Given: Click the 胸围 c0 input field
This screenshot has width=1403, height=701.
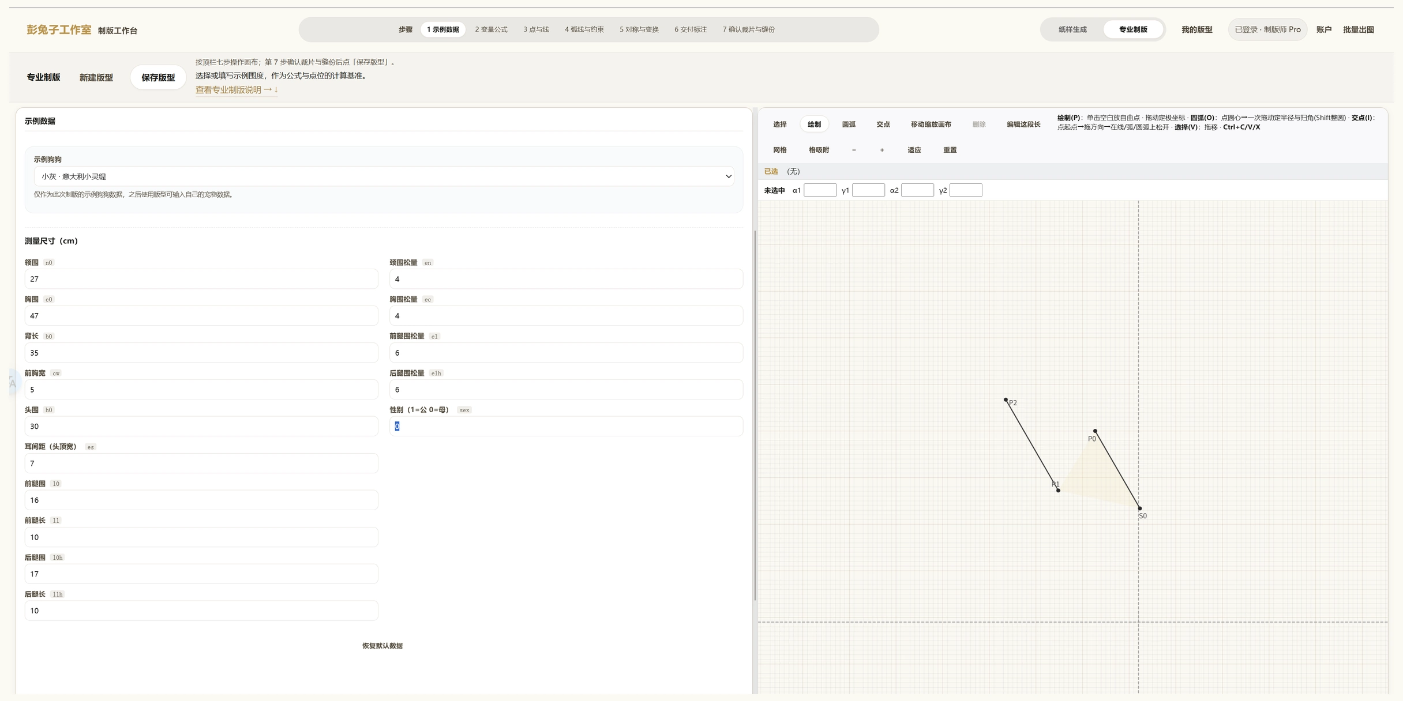Looking at the screenshot, I should pyautogui.click(x=201, y=316).
